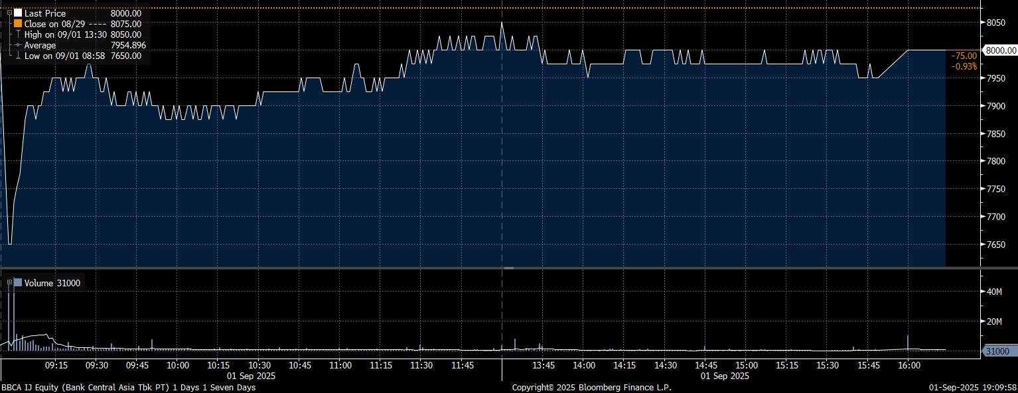The height and width of the screenshot is (393, 1018).
Task: Click the panel divider handle between charts
Action: click(508, 268)
